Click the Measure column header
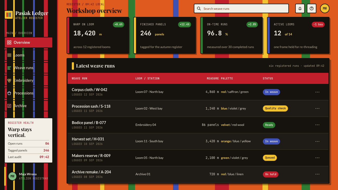The image size is (338, 190). pyautogui.click(x=213, y=78)
